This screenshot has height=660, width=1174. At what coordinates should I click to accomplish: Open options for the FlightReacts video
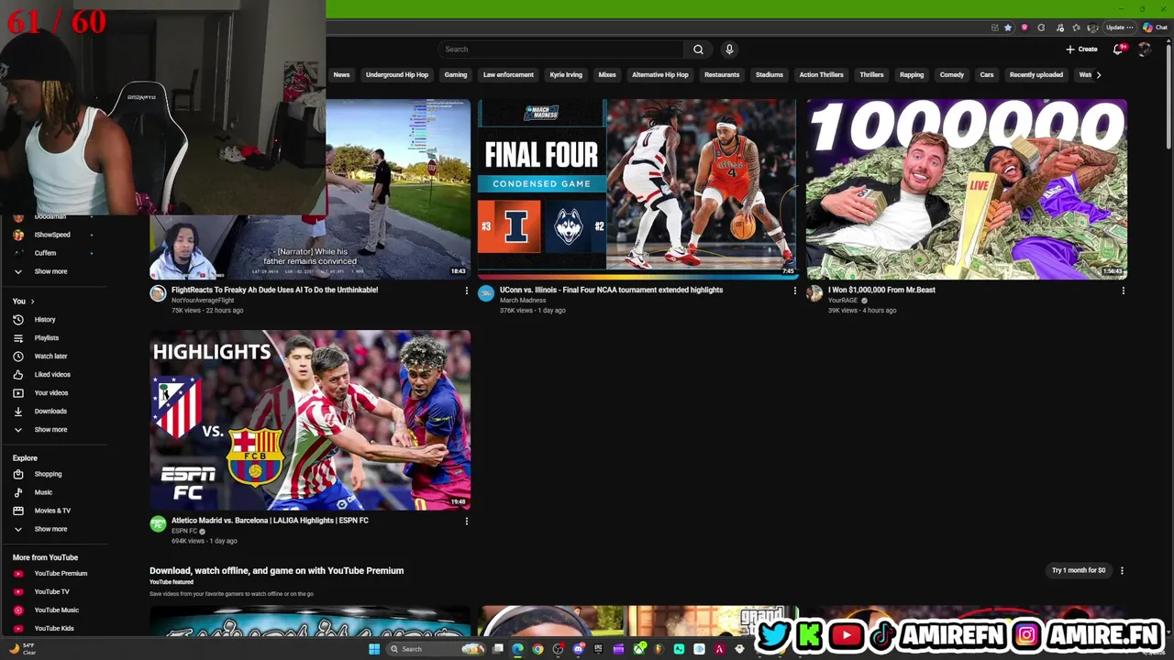point(466,291)
